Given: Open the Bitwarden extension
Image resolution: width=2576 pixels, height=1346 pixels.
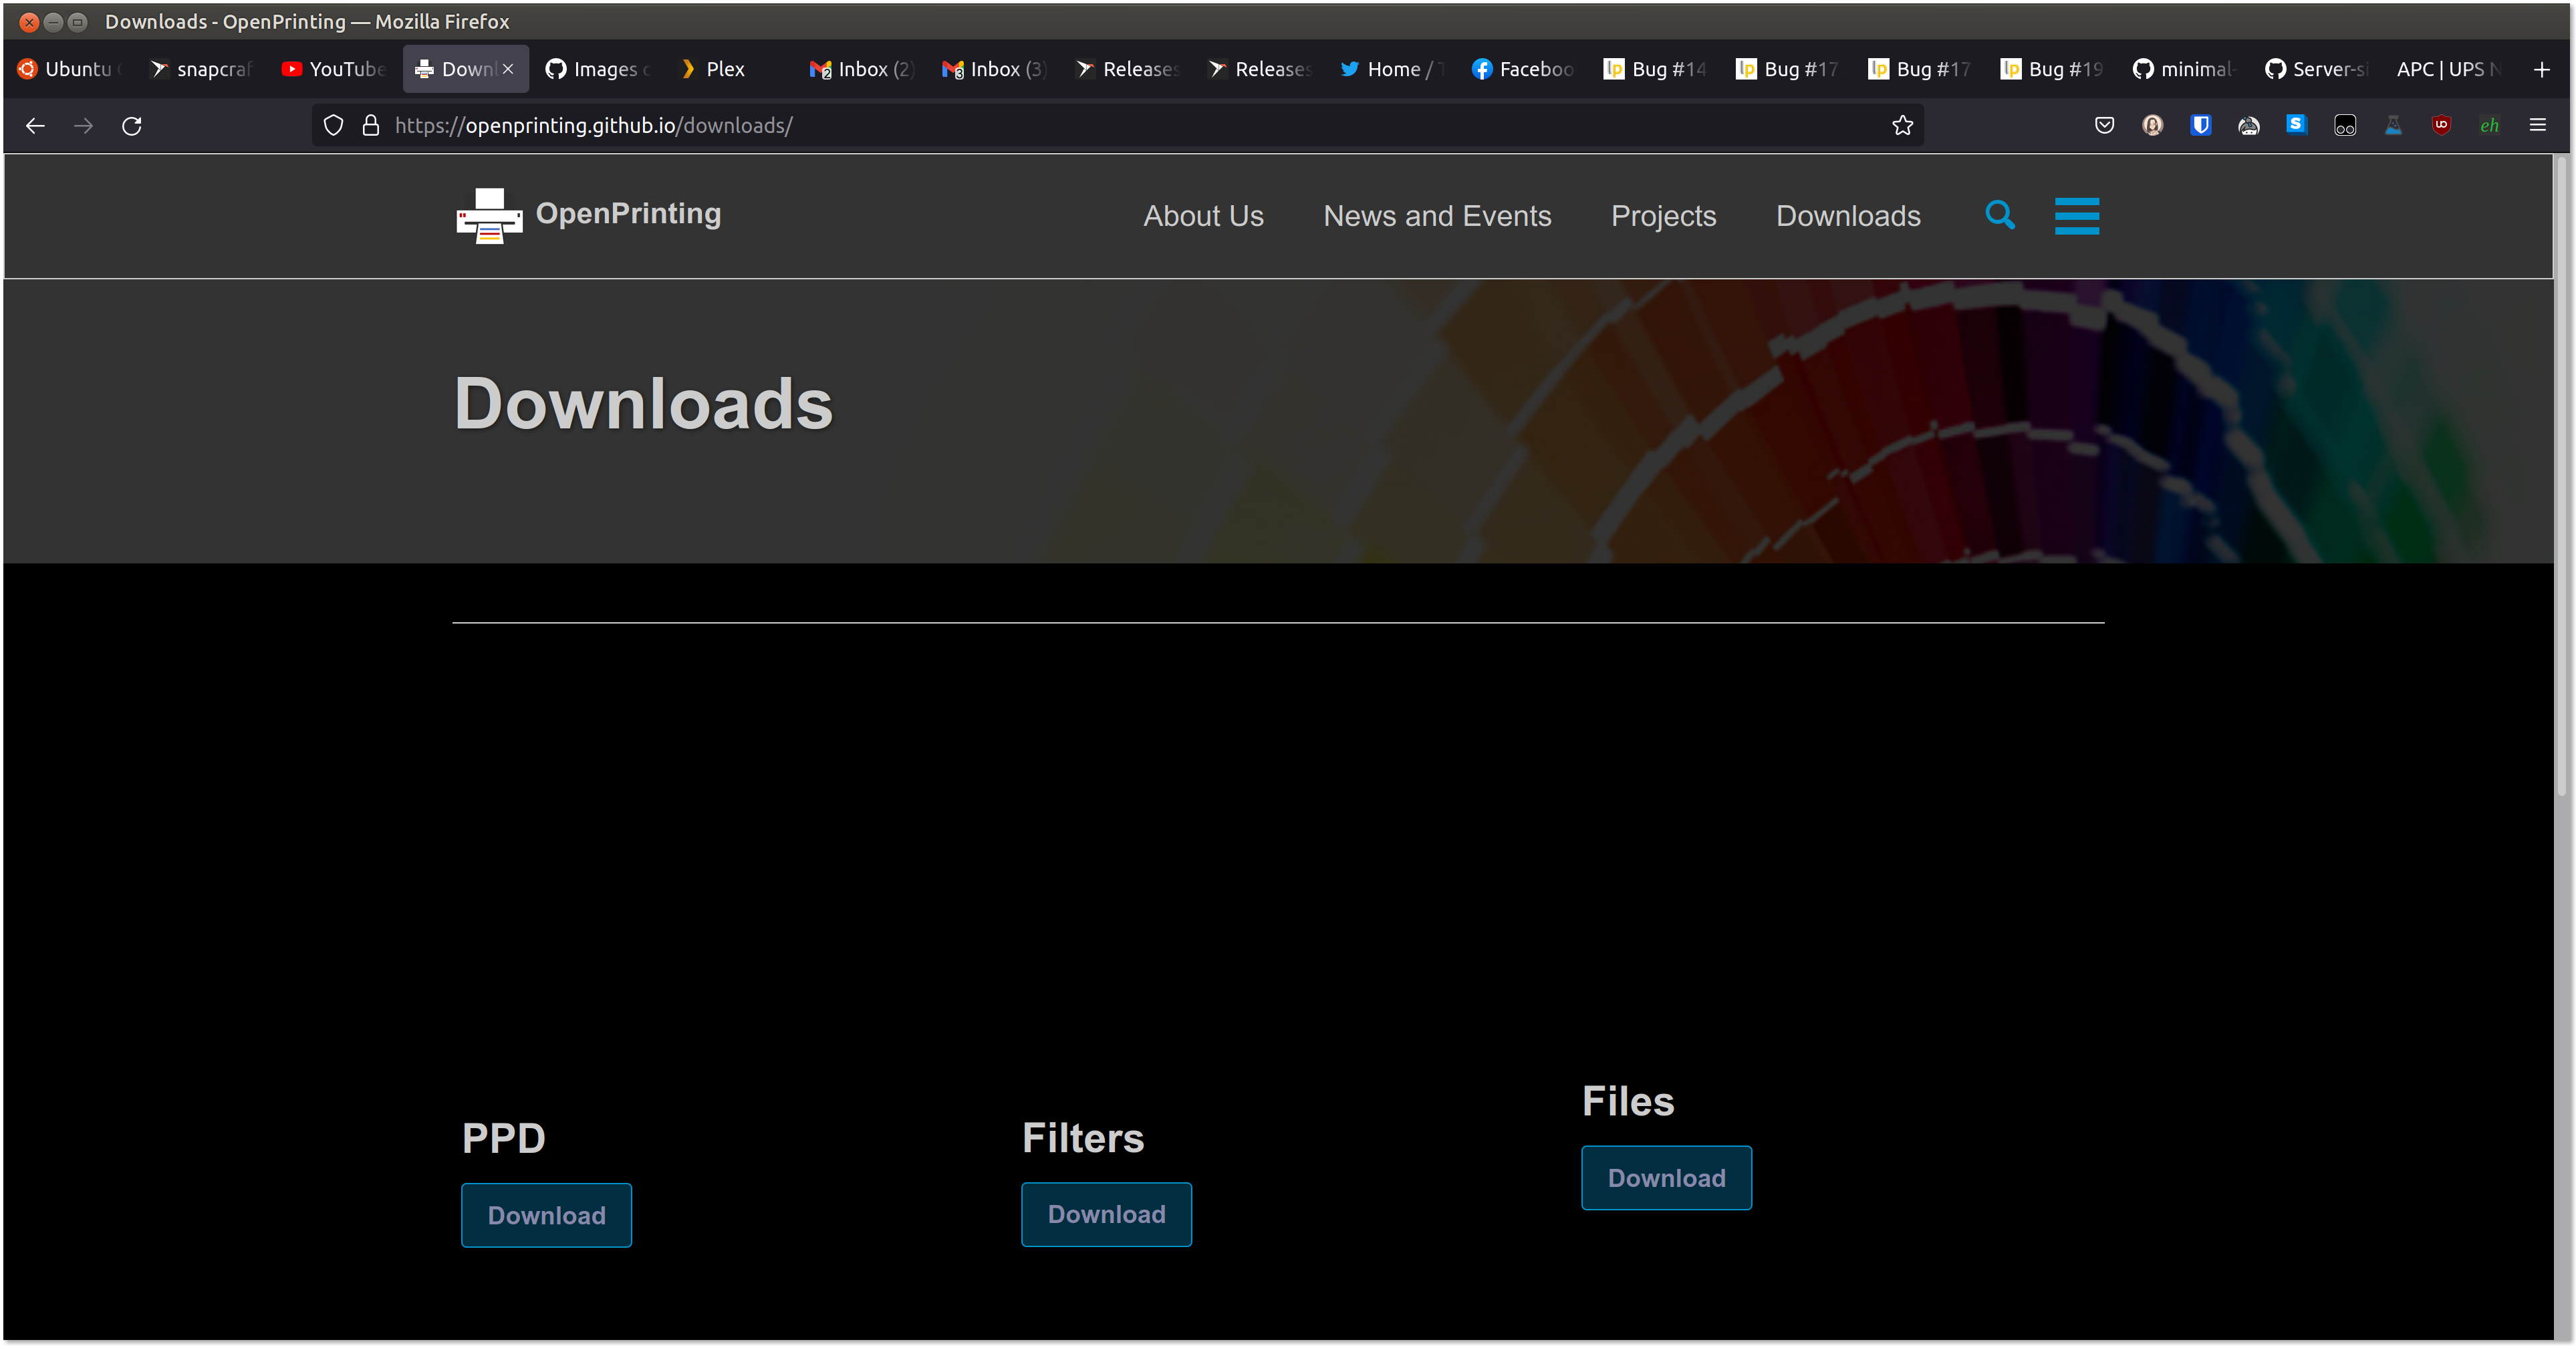Looking at the screenshot, I should pyautogui.click(x=2200, y=125).
